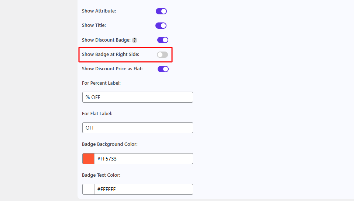Click the "Show Title:" label text

point(94,25)
